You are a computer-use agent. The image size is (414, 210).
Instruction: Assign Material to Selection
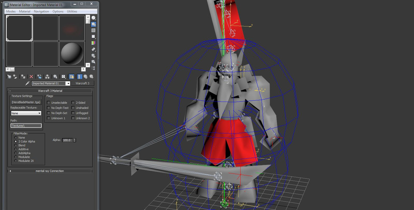pos(23,77)
